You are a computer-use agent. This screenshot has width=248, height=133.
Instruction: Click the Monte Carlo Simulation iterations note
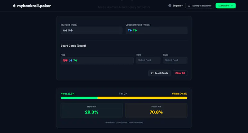[124, 122]
